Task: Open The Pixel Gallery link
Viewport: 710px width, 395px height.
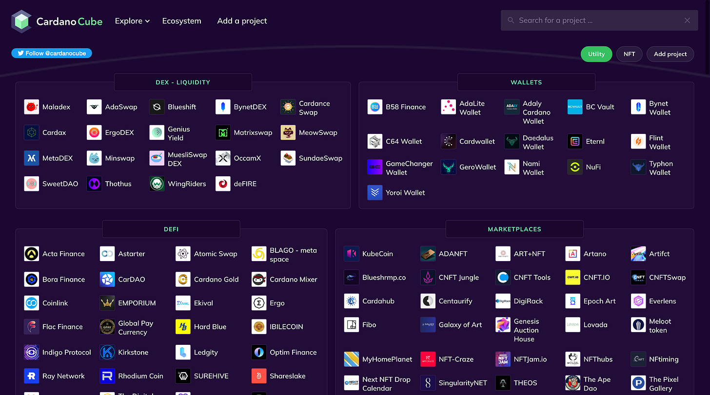Action: 664,384
